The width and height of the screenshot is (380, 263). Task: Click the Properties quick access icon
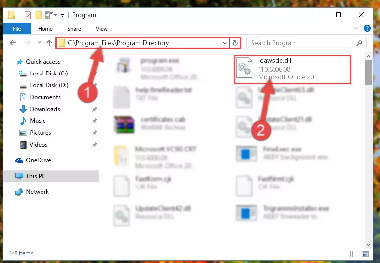28,15
